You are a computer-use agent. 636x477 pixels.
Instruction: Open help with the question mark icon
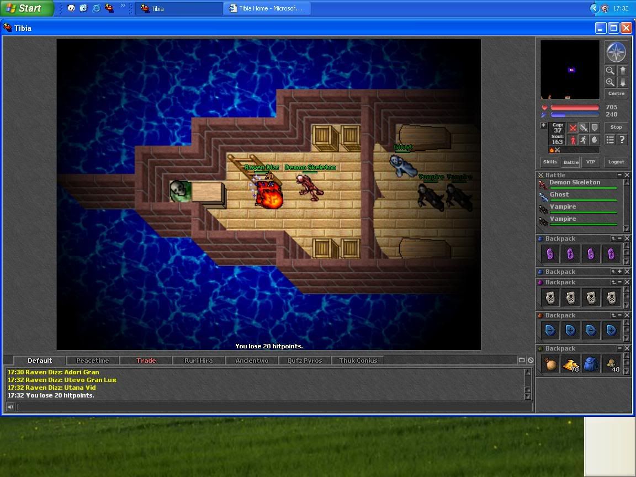point(622,140)
